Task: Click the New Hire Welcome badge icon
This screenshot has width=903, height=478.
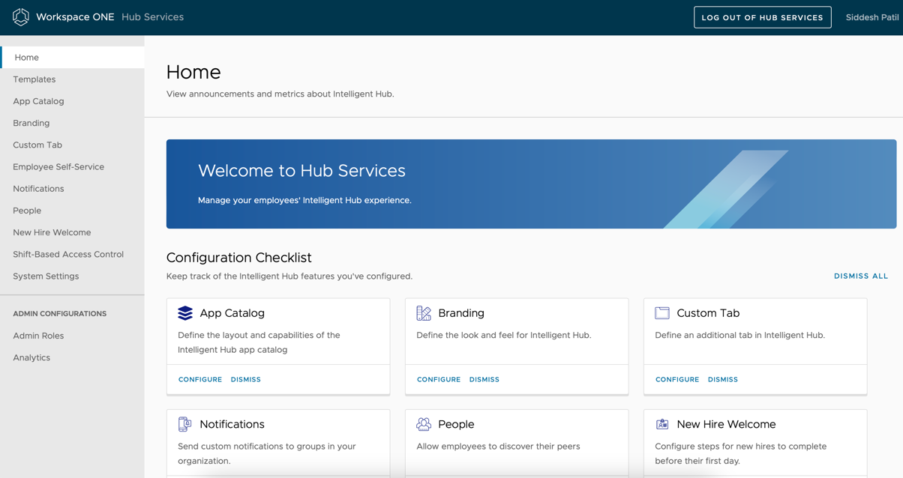Action: (661, 423)
